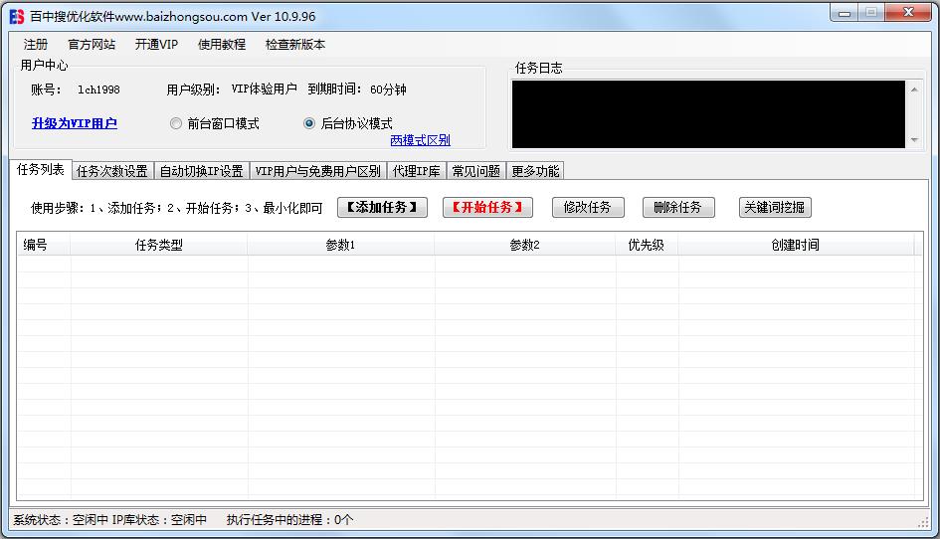This screenshot has width=940, height=539.
Task: Open the 常见问题 tab
Action: (x=476, y=171)
